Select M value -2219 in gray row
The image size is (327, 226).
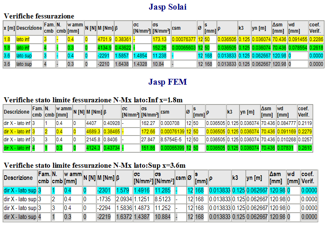click(104, 217)
